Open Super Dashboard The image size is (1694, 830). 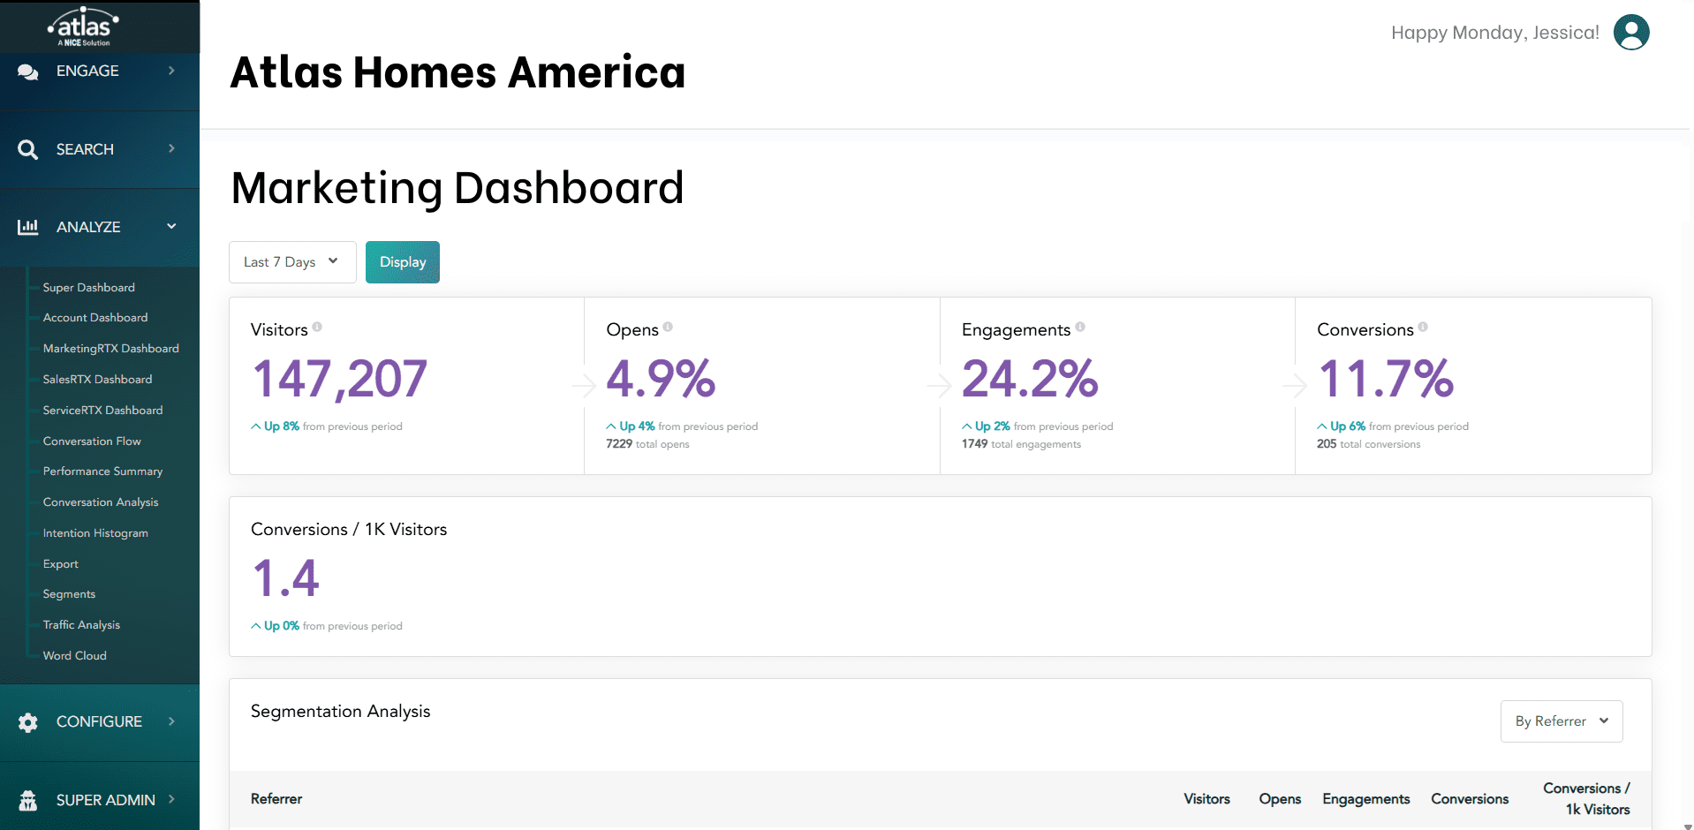point(89,288)
